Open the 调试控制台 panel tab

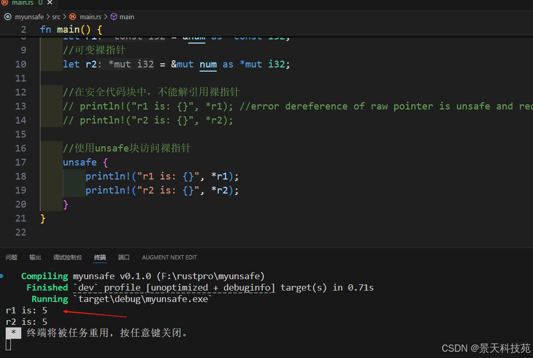pyautogui.click(x=67, y=257)
